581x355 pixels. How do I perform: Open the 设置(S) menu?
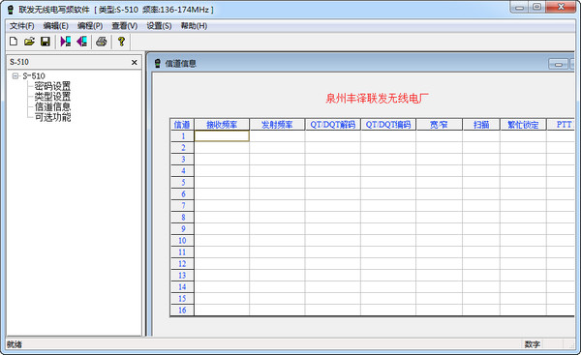tap(159, 26)
